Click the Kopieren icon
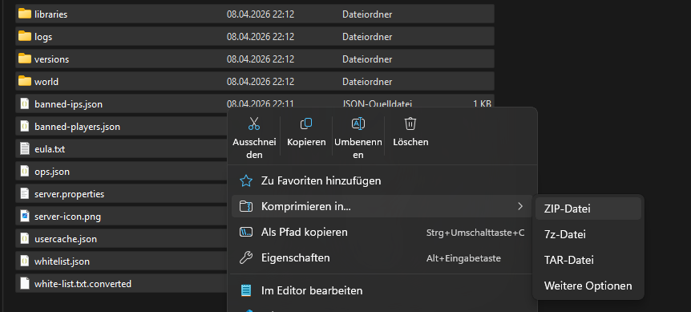Screen dimensions: 691x312 tap(306, 124)
